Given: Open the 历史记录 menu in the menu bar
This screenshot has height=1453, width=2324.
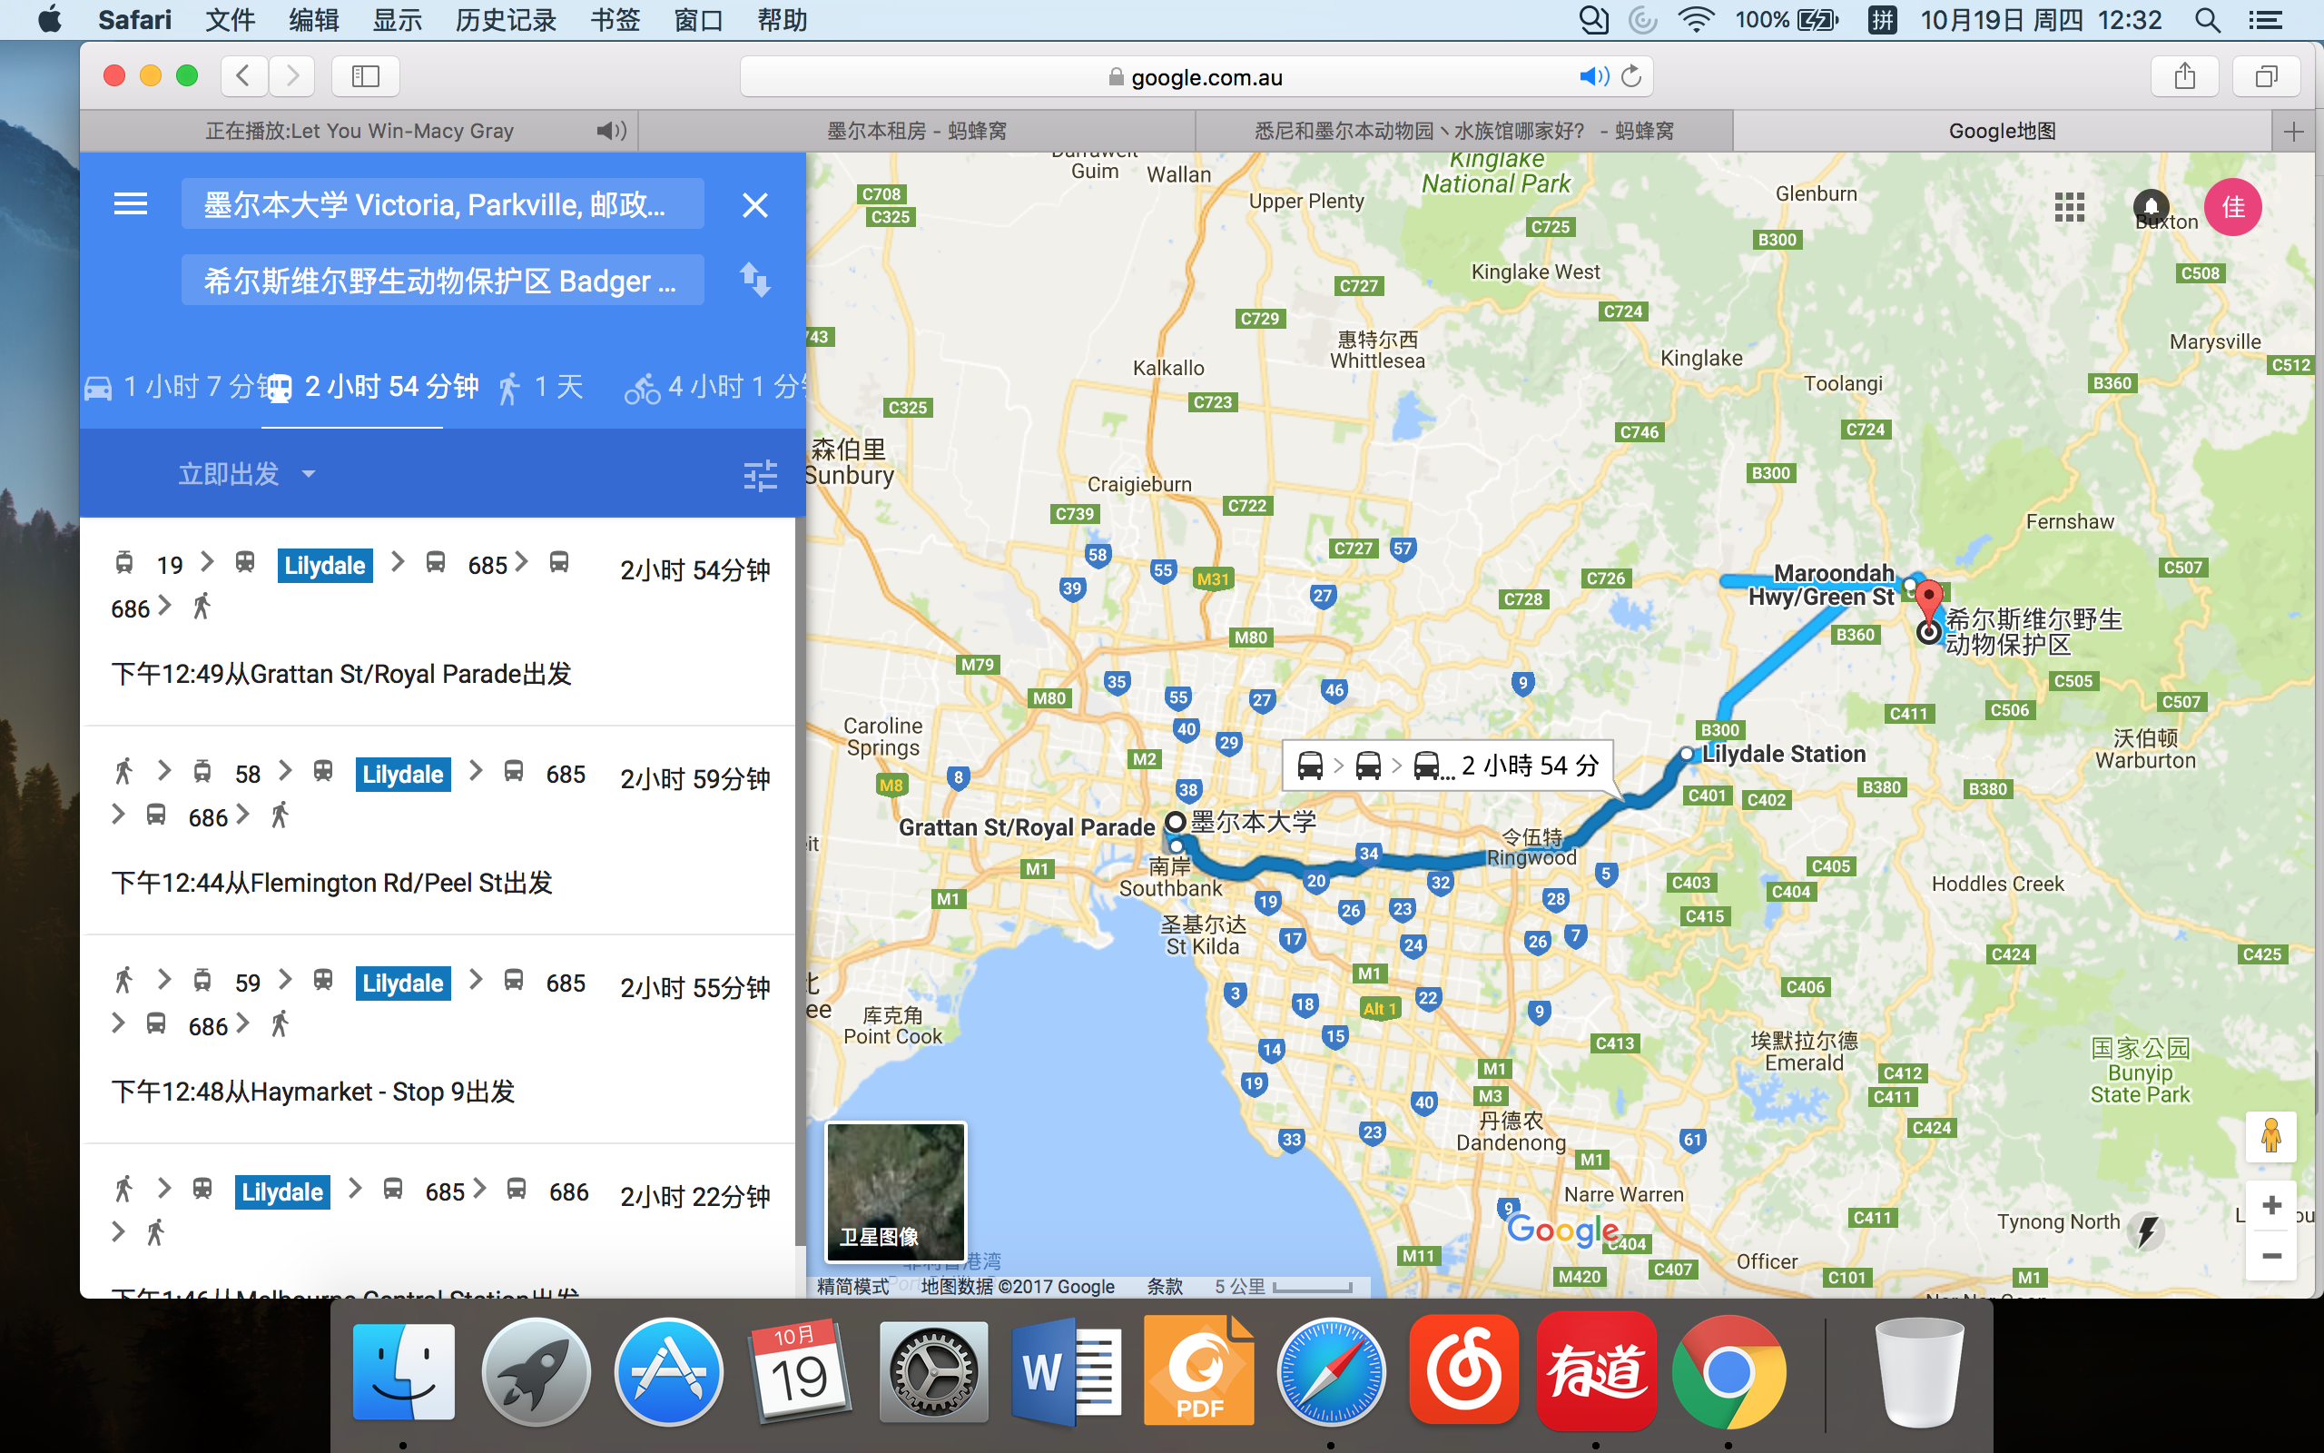Looking at the screenshot, I should [x=505, y=20].
